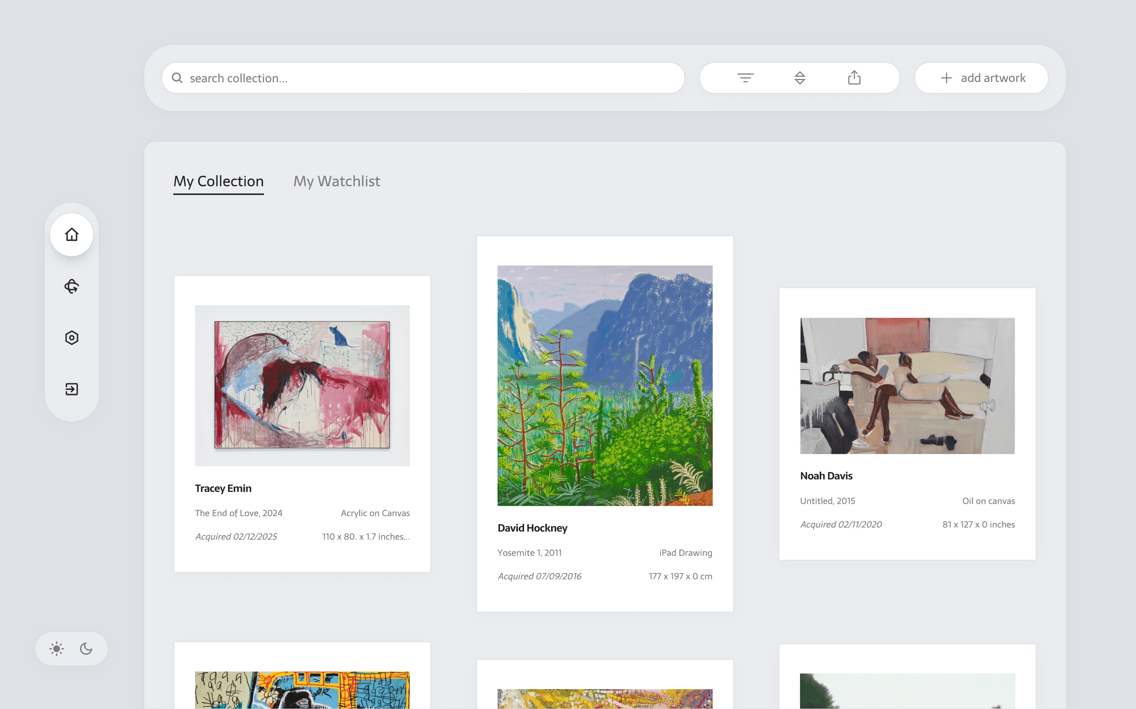
Task: Click Acquired 07/09/2016 date
Action: click(x=540, y=576)
